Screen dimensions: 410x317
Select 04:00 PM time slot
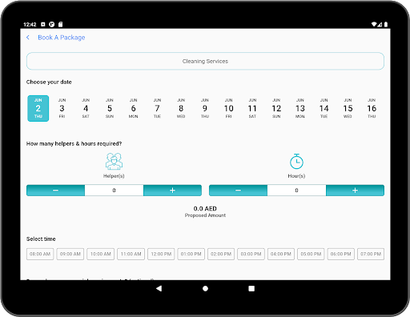point(281,254)
